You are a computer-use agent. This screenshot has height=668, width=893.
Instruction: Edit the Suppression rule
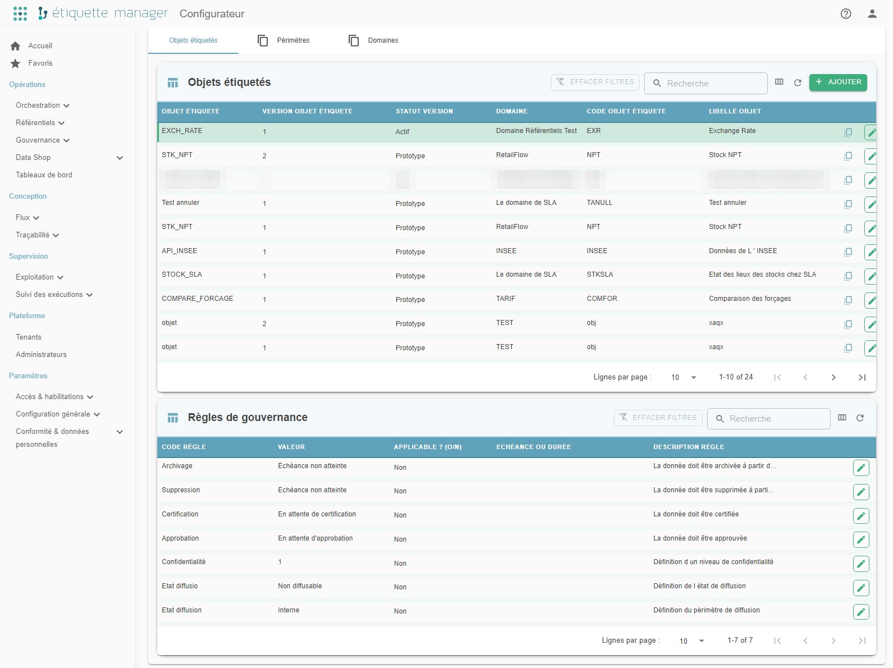click(x=861, y=492)
